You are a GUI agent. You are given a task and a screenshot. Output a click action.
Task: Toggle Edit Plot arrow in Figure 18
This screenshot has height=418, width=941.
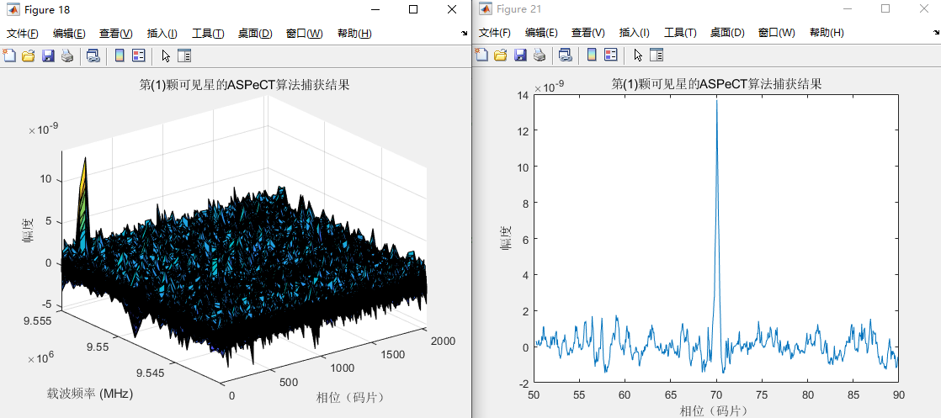click(166, 56)
